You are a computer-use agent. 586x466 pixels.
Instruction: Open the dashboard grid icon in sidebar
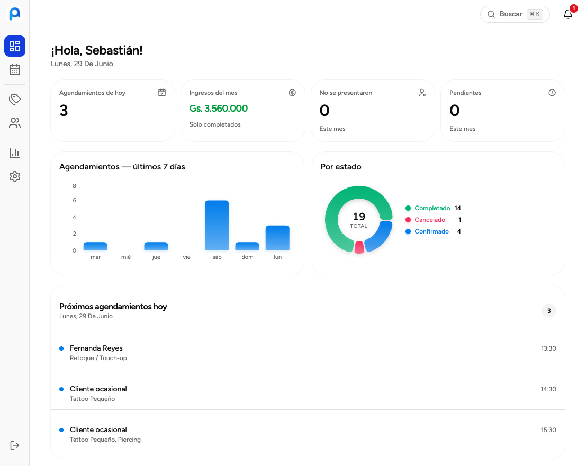15,46
